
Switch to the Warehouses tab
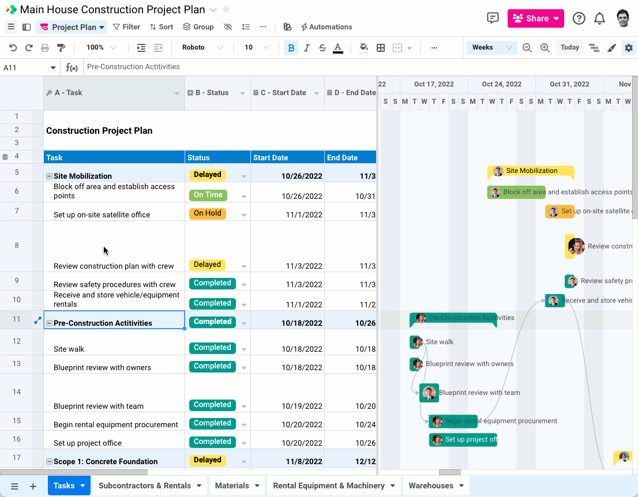(436, 485)
